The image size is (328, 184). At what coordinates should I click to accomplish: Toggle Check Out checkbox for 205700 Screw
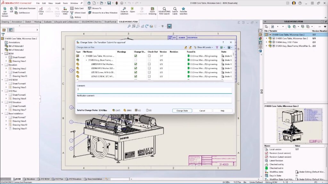tap(149, 73)
